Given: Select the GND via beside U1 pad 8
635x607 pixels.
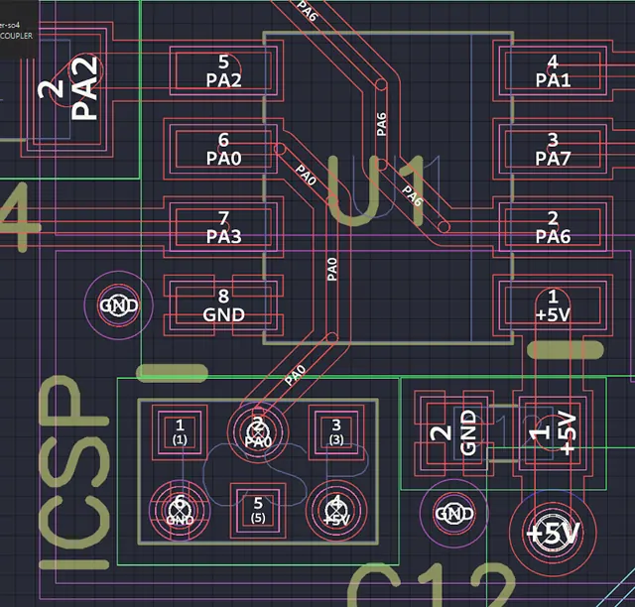Looking at the screenshot, I should [119, 305].
